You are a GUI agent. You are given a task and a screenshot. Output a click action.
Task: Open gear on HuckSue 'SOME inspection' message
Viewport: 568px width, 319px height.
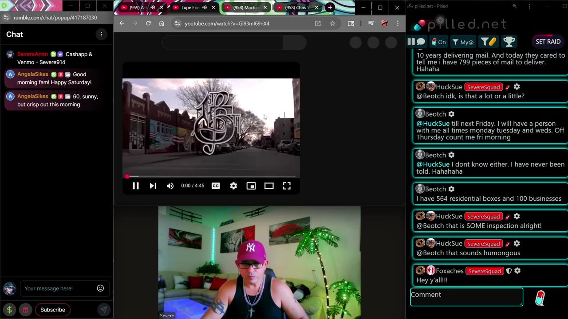[517, 216]
